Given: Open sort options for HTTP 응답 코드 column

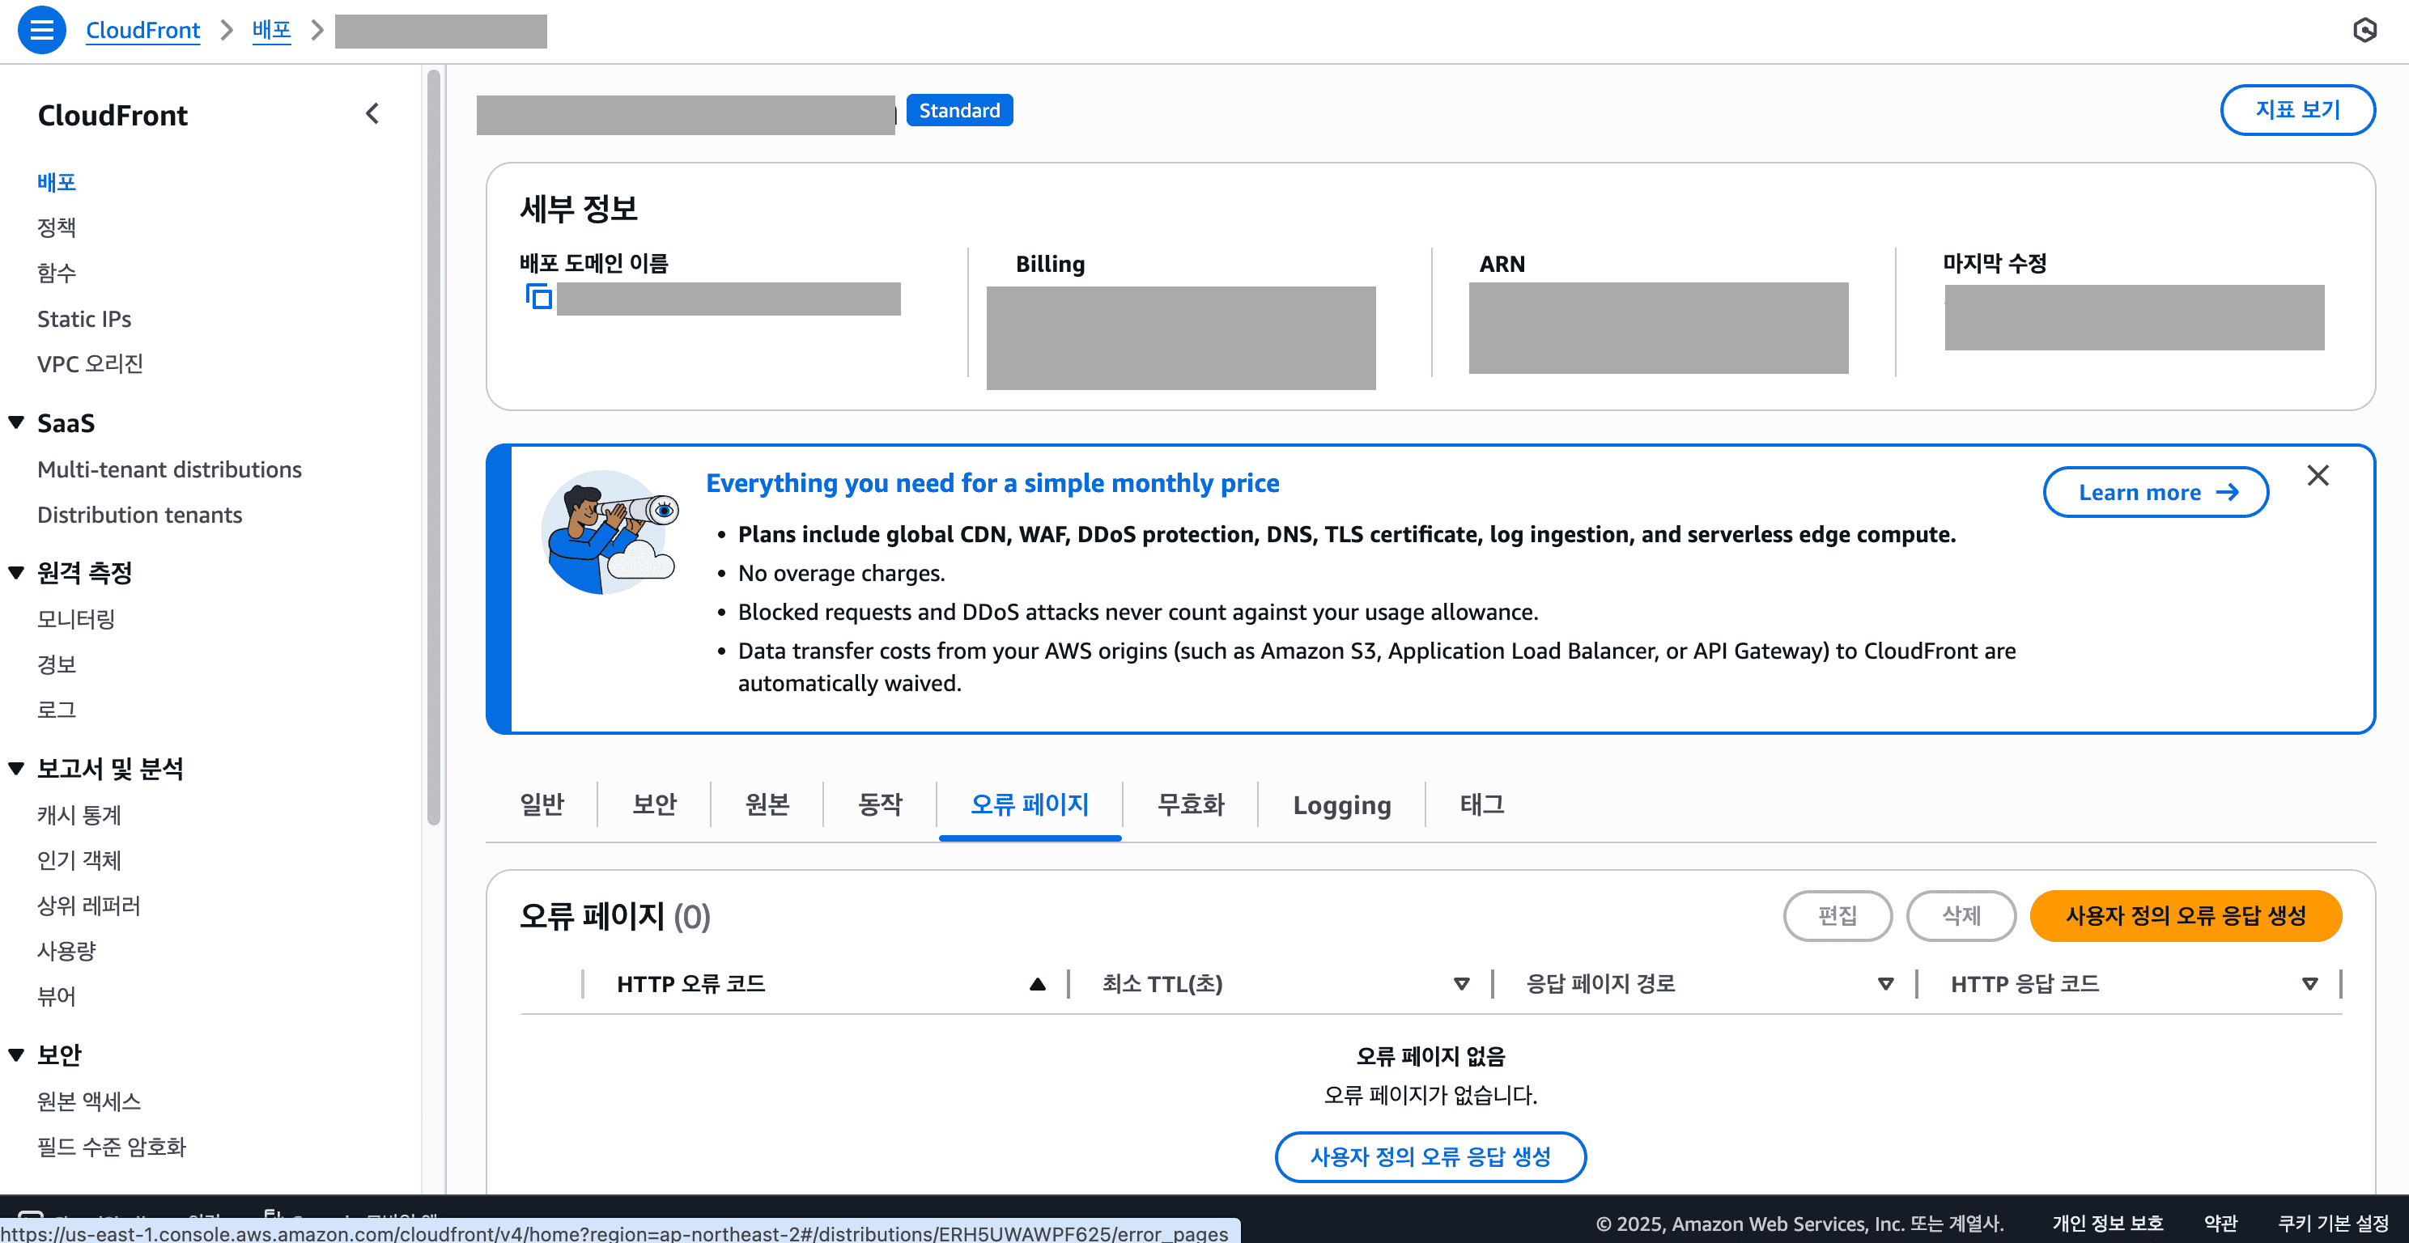Looking at the screenshot, I should coord(2310,983).
